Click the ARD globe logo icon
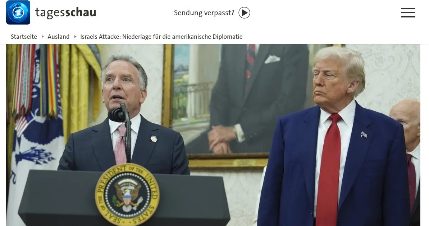 (18, 13)
